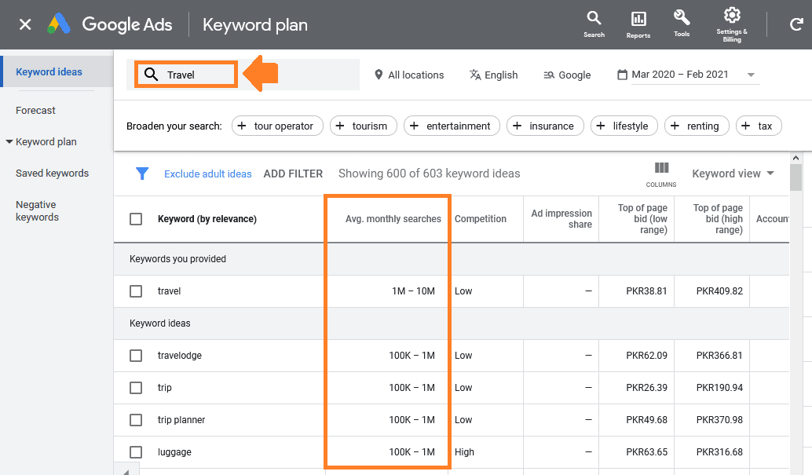Expand the Keyword view dropdown
This screenshot has height=475, width=812.
pos(733,174)
